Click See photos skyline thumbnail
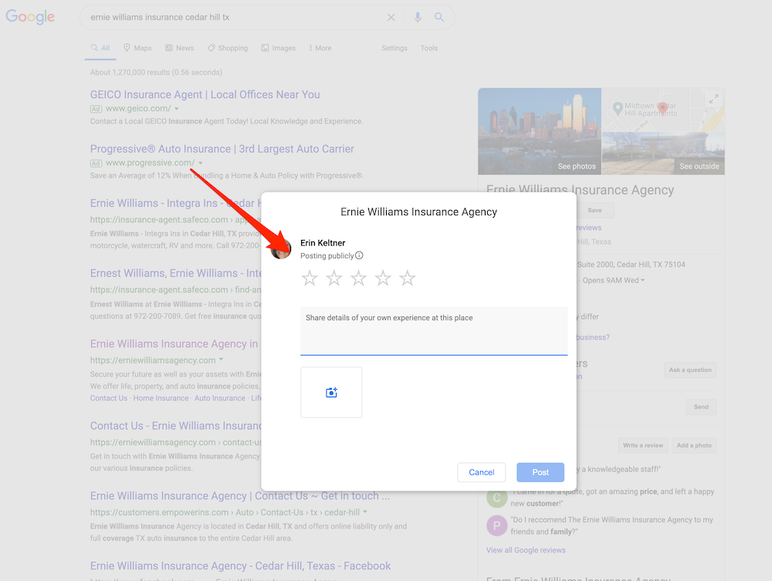The image size is (772, 581). [540, 131]
